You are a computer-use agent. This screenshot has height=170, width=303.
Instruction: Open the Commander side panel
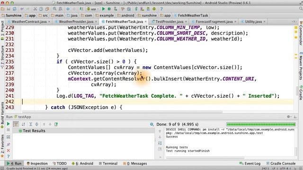301,33
